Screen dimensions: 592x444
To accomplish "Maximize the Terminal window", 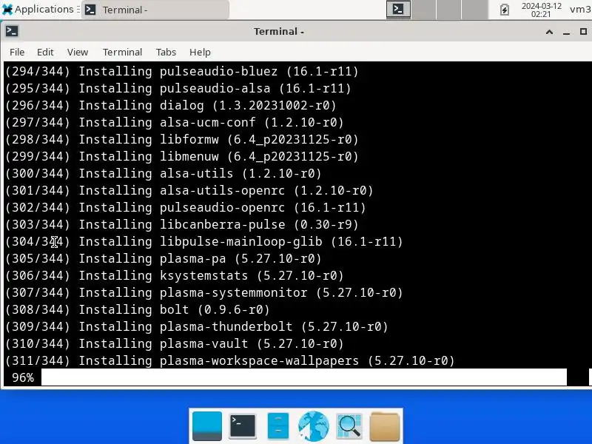I will pyautogui.click(x=583, y=32).
